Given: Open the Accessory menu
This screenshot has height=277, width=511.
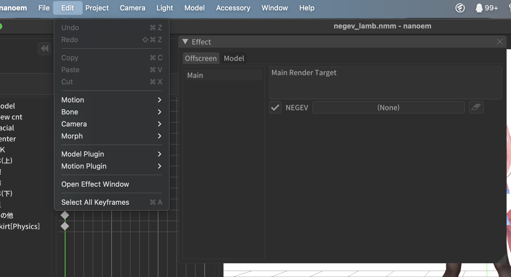Looking at the screenshot, I should click(x=233, y=8).
